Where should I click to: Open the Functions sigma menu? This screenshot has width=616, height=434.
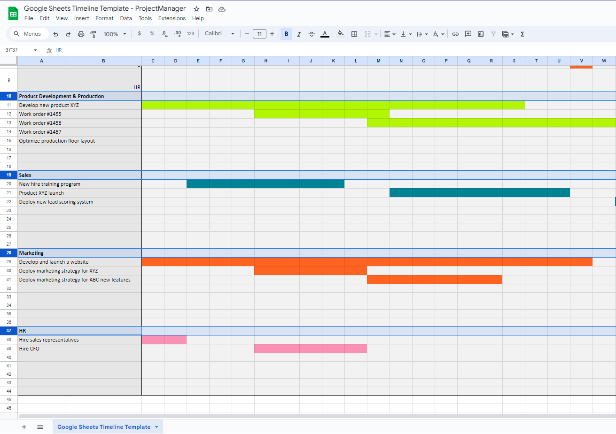click(522, 34)
